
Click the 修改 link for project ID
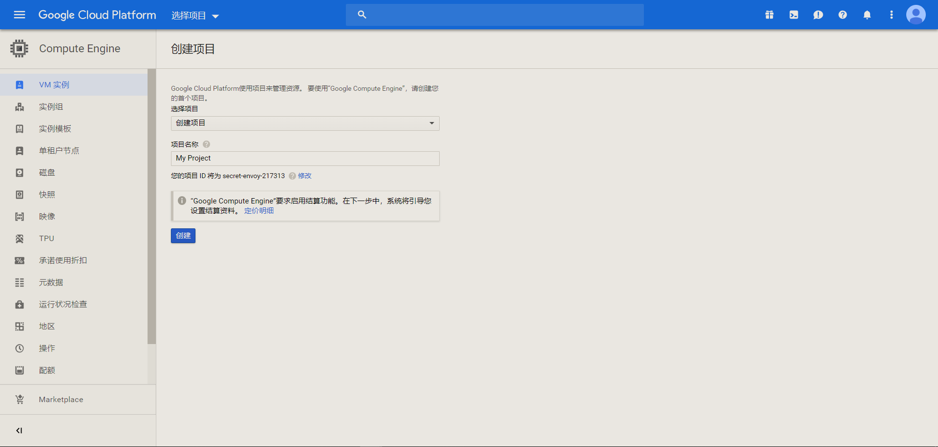click(x=304, y=176)
